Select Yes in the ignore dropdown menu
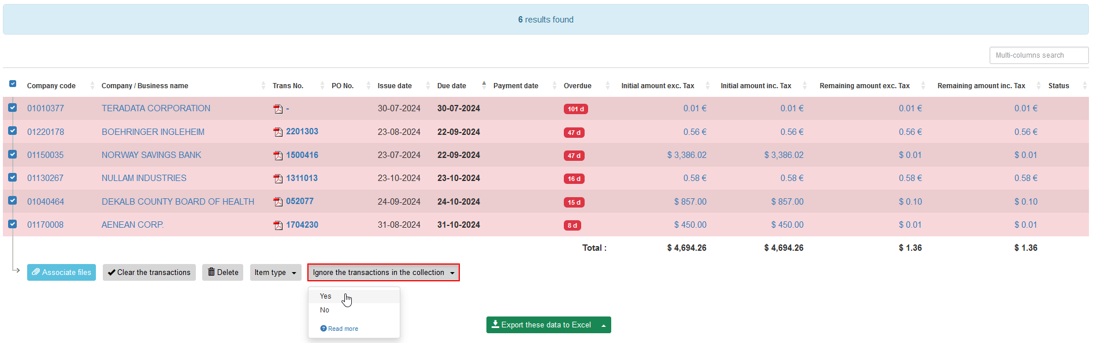Viewport: 1093px width, 343px height. tap(326, 296)
